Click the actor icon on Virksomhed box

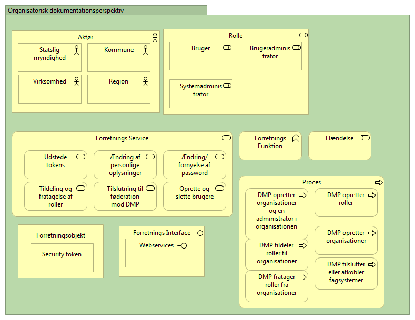point(76,81)
